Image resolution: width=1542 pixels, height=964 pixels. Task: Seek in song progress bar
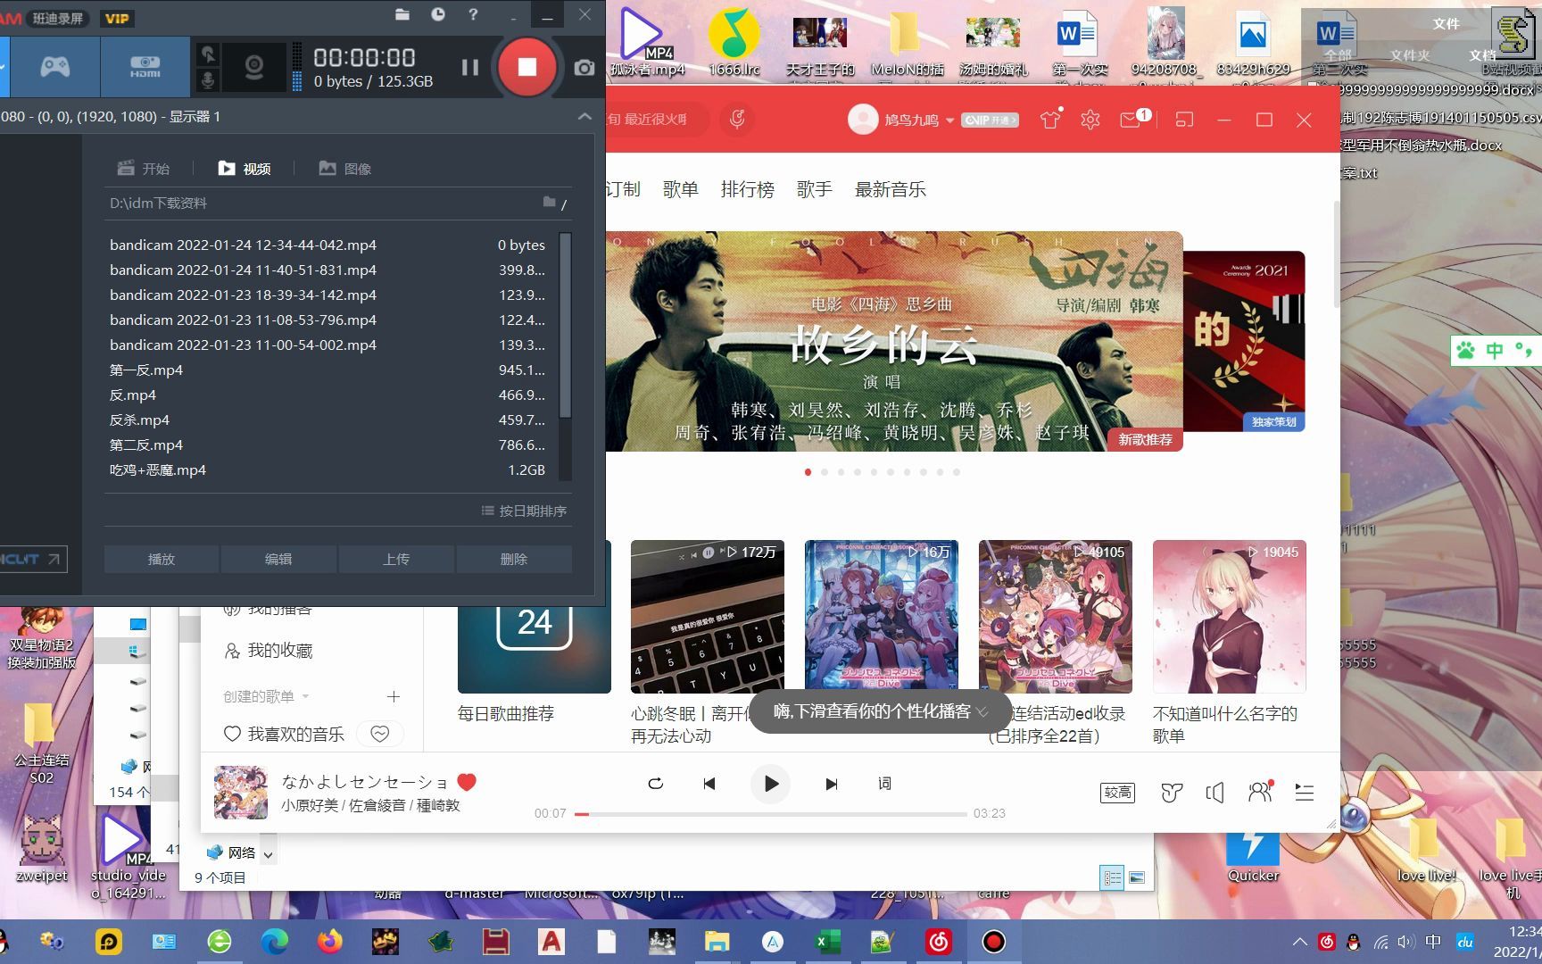[771, 814]
